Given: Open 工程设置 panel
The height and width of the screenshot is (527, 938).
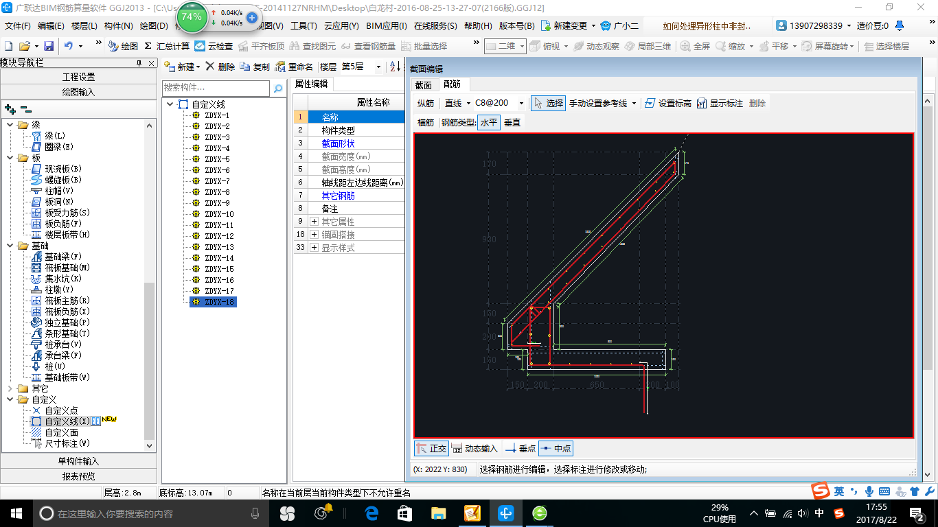Looking at the screenshot, I should click(x=79, y=77).
